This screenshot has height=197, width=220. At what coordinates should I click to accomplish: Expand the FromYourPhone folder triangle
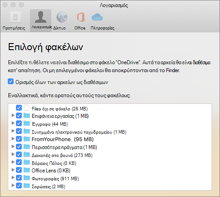13,139
